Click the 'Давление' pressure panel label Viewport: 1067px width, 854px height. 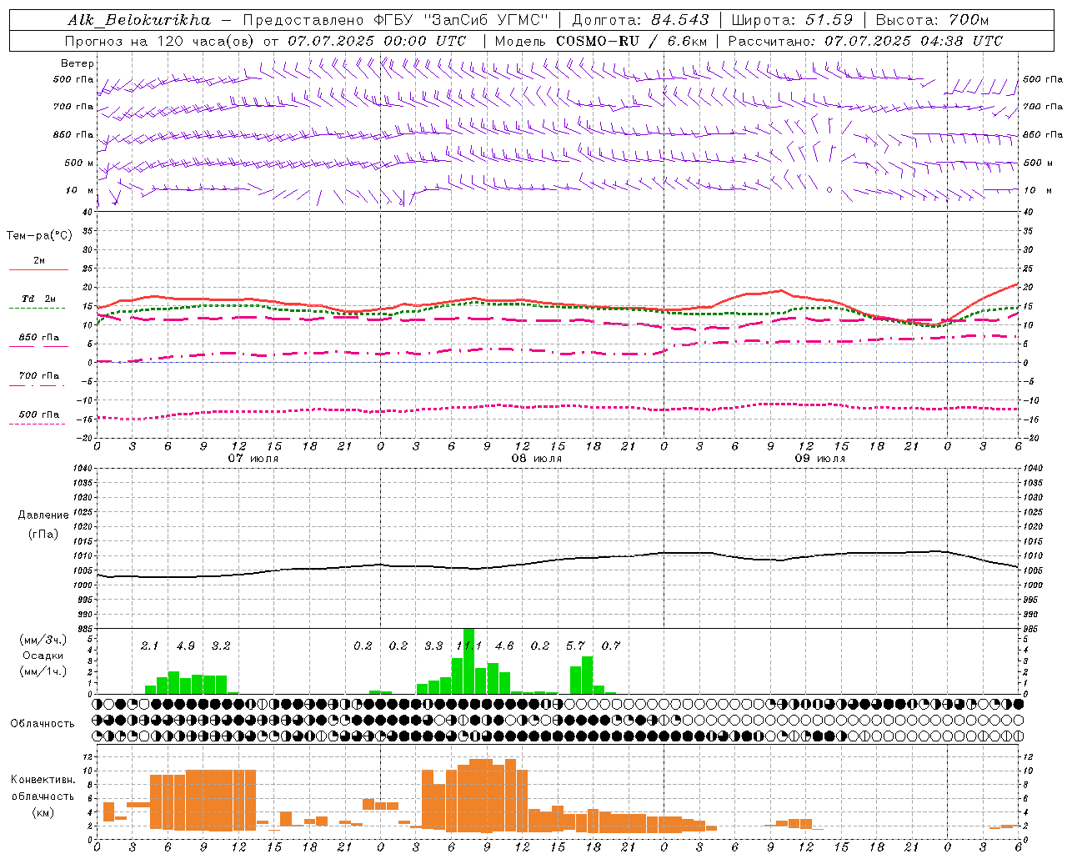point(43,515)
